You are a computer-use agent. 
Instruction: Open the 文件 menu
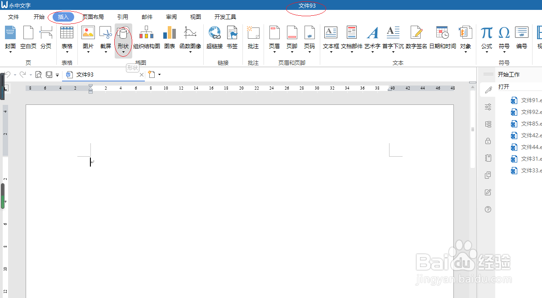click(13, 17)
